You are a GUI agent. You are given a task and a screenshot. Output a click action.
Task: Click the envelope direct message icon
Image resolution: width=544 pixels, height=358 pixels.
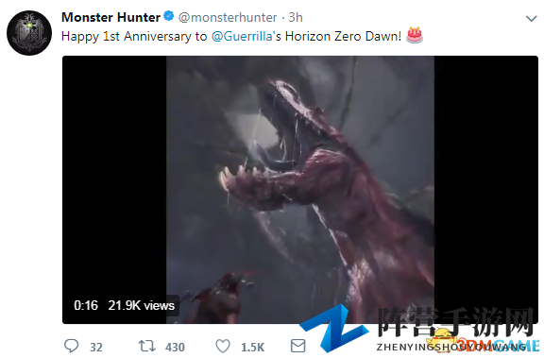click(298, 346)
